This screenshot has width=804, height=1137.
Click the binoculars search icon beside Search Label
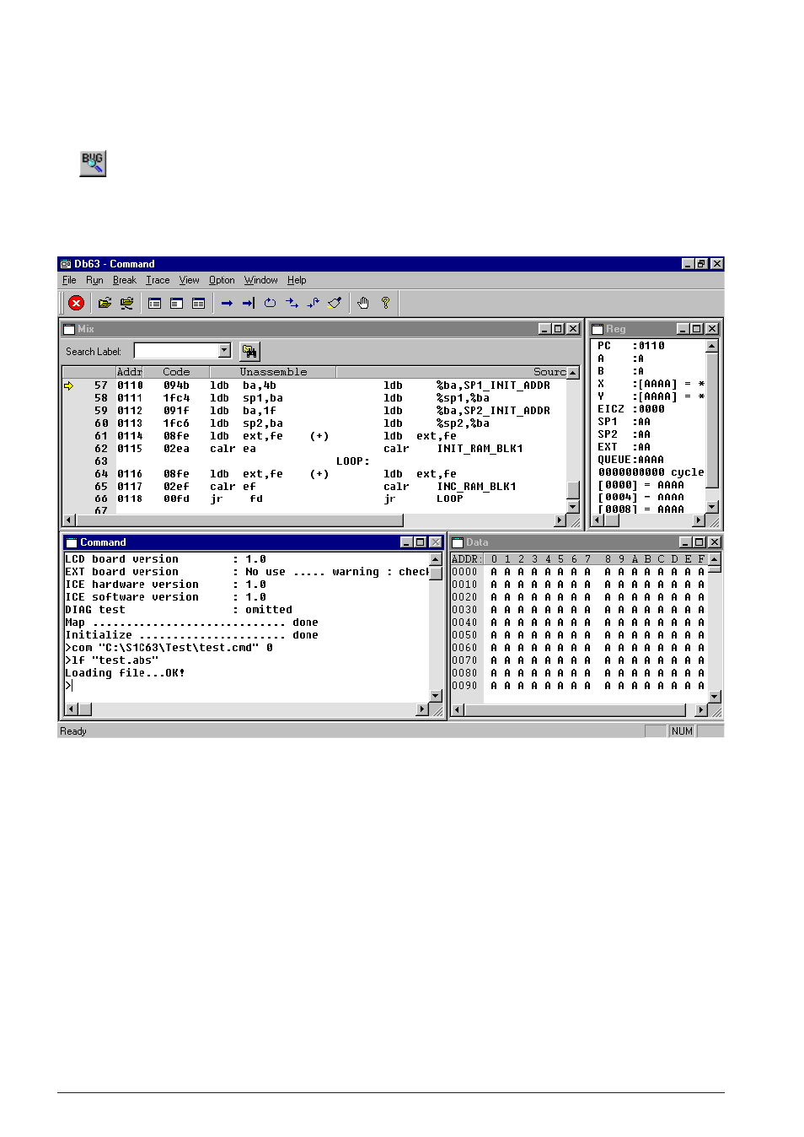249,352
